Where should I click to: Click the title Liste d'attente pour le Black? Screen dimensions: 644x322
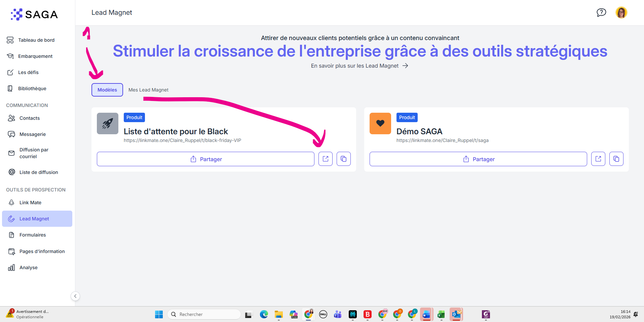(176, 131)
